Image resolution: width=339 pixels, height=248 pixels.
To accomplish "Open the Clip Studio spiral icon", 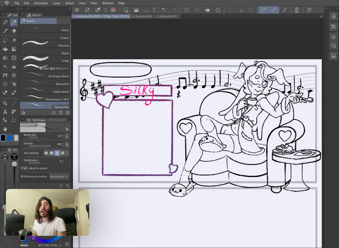I will pyautogui.click(x=113, y=10).
